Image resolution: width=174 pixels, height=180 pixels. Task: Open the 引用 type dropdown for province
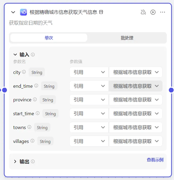click(x=89, y=100)
